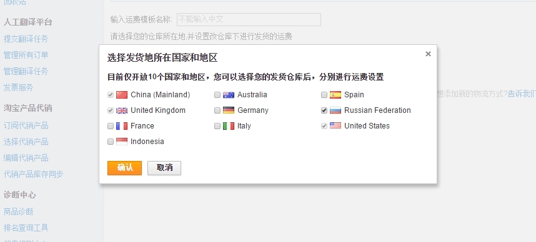Uncheck the Russian Federation checkbox

(x=324, y=110)
